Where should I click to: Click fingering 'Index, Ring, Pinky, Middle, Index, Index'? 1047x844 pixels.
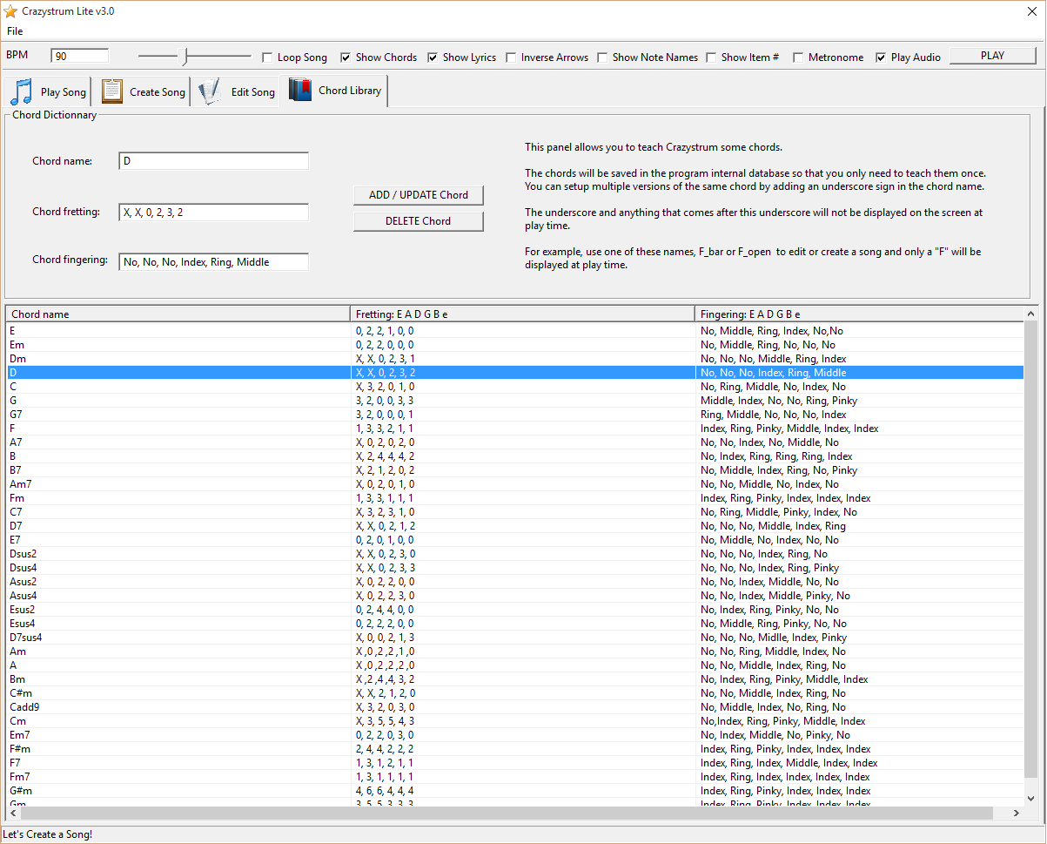coord(789,429)
